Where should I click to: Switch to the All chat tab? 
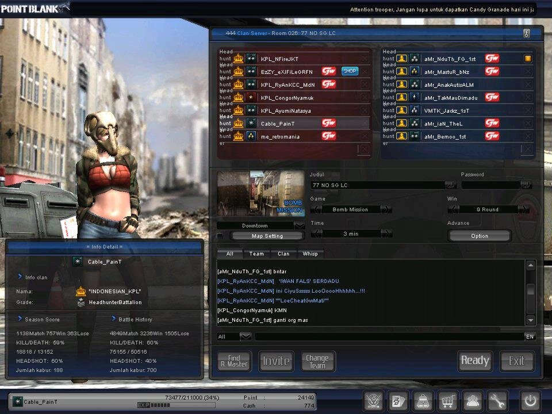pos(230,254)
